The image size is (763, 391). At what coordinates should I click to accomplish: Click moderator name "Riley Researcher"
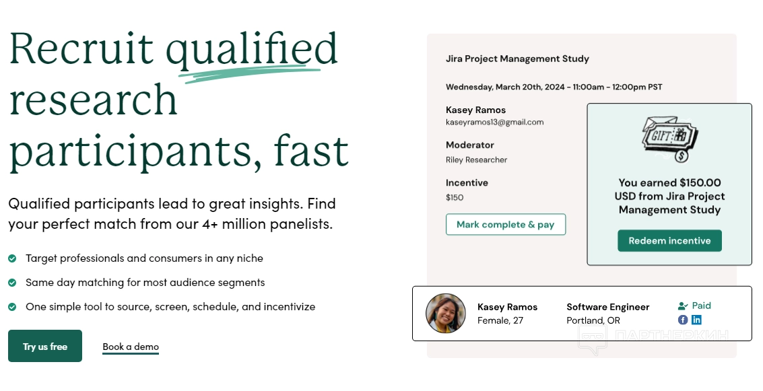(476, 160)
